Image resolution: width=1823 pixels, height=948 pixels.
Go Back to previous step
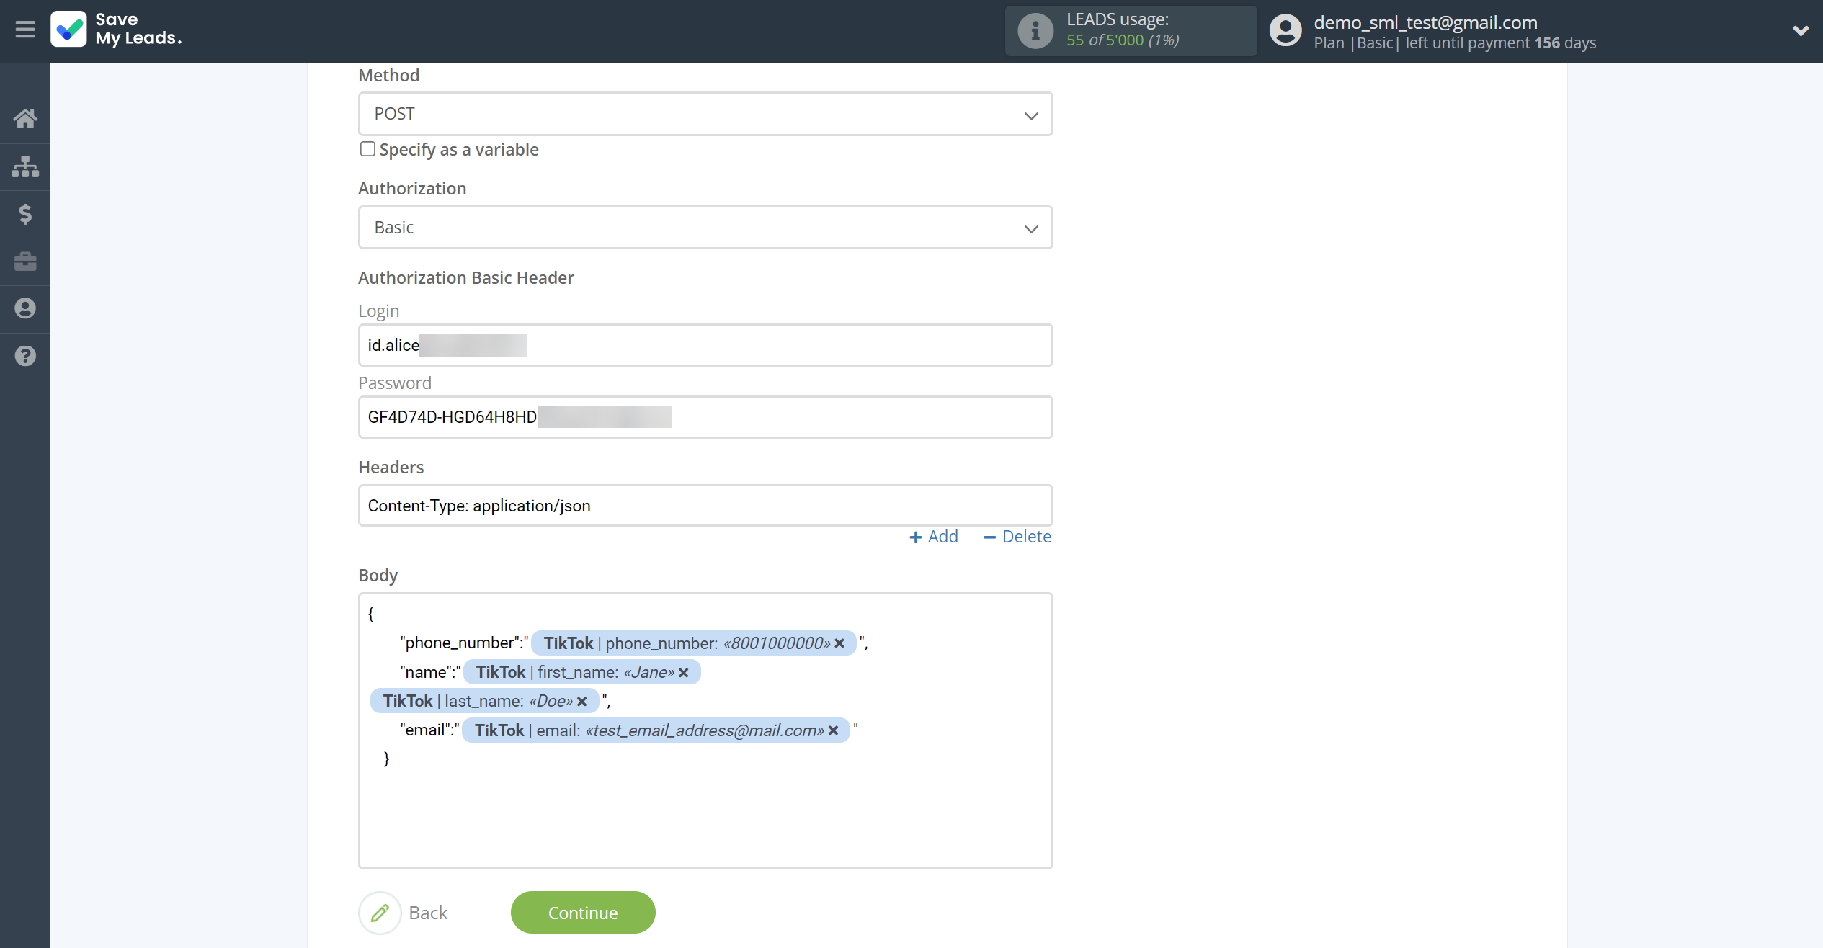pos(428,913)
